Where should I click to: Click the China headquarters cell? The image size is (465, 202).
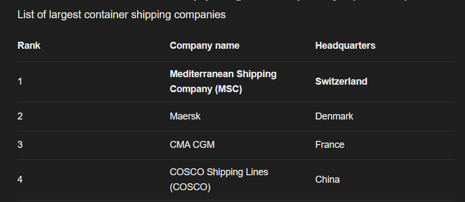tap(327, 179)
